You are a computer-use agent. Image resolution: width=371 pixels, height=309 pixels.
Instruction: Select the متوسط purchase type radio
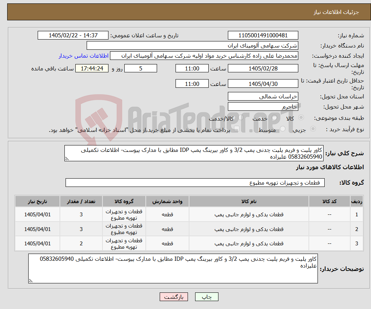[282, 129]
